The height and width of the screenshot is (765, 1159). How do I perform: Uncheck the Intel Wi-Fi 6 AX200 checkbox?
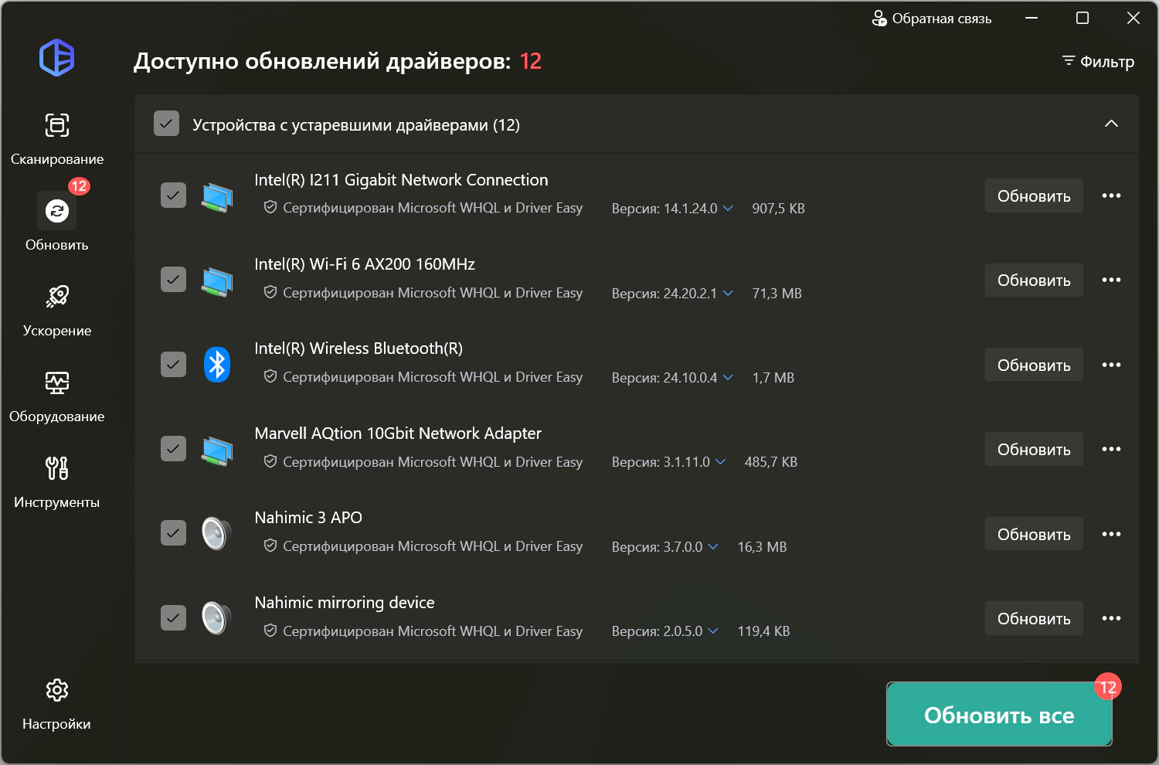tap(173, 279)
